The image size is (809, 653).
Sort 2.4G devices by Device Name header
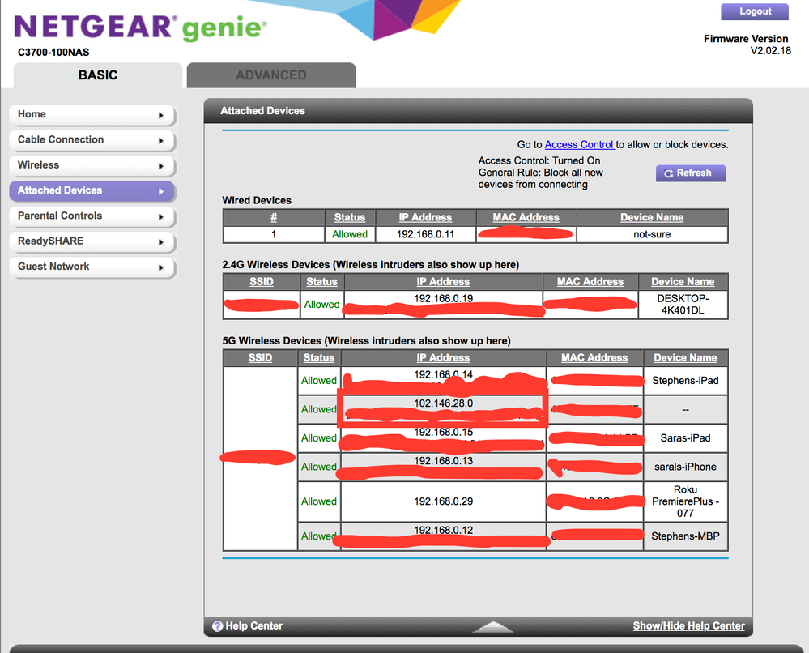(x=683, y=281)
